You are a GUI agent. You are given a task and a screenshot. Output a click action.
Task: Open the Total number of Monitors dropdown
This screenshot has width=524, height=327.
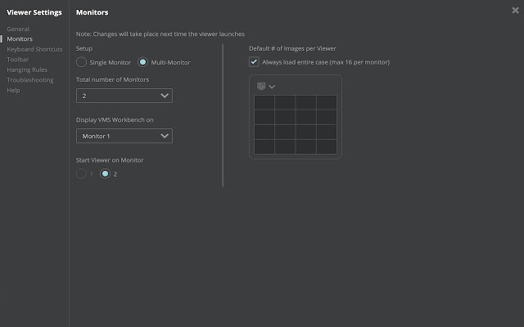tap(124, 96)
